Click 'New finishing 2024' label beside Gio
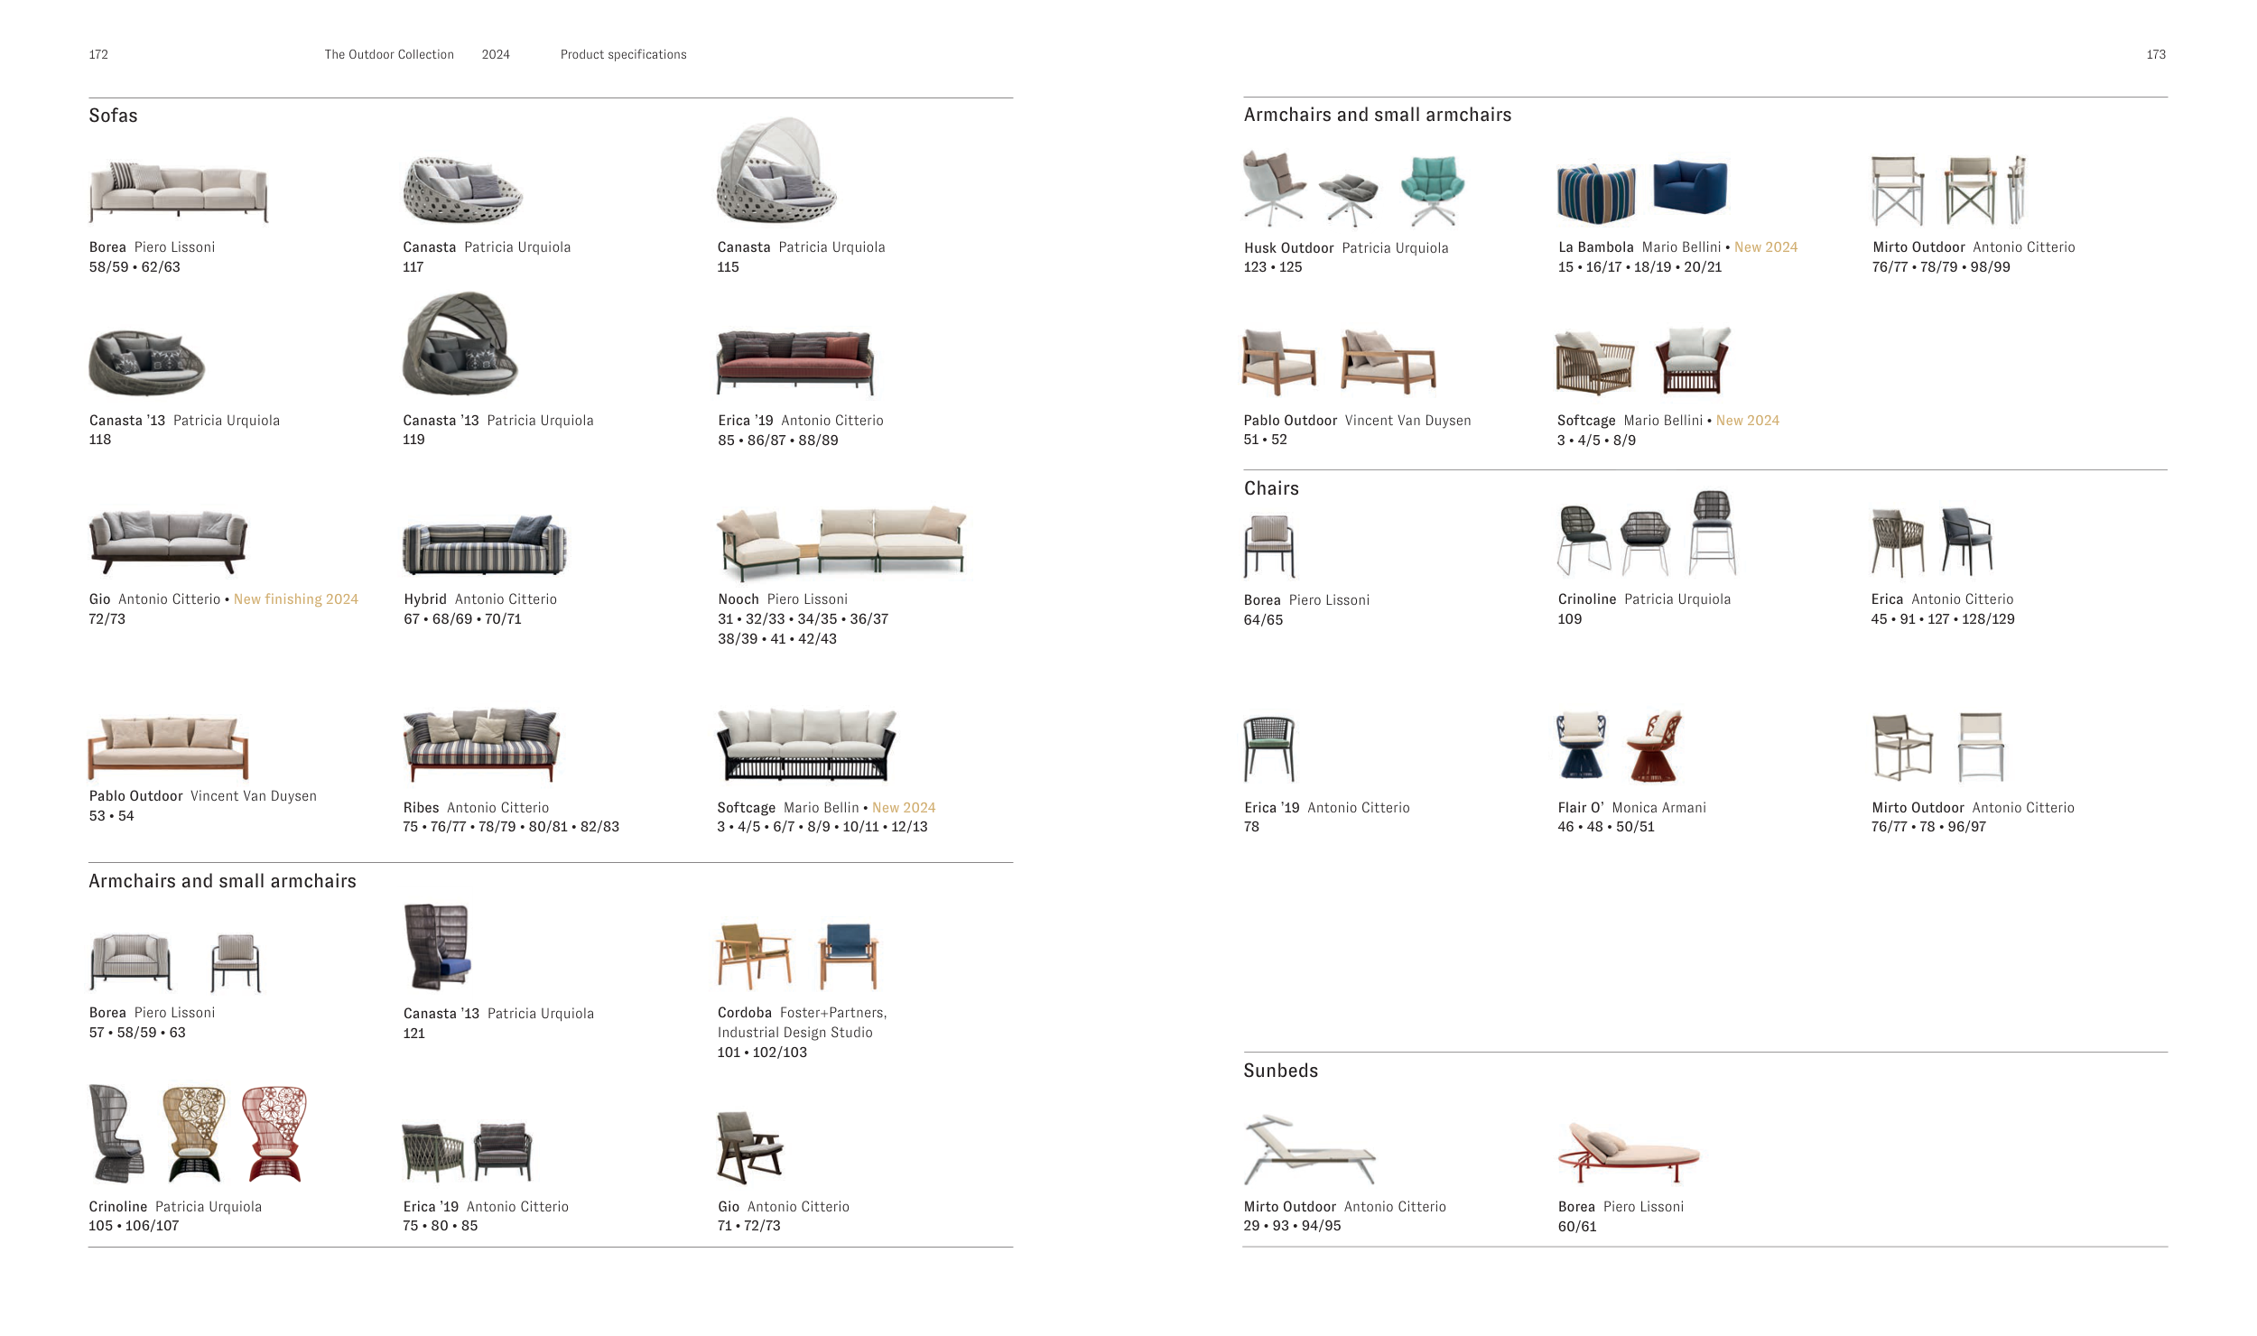This screenshot has width=2257, height=1336. pos(295,599)
